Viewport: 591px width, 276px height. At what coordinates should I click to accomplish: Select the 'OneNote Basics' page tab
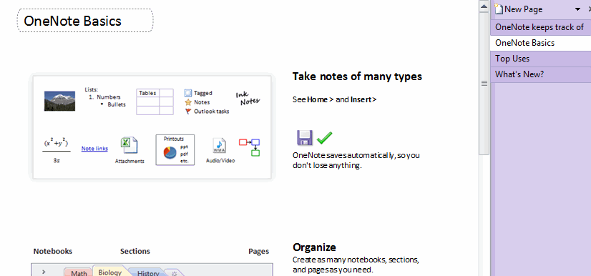[540, 43]
